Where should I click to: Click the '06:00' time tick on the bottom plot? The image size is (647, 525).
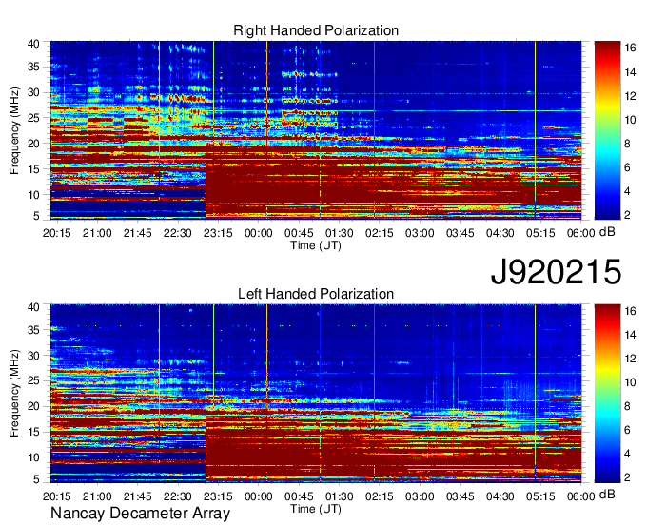(581, 496)
